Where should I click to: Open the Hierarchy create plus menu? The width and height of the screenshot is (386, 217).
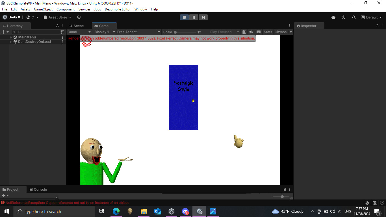[3, 32]
